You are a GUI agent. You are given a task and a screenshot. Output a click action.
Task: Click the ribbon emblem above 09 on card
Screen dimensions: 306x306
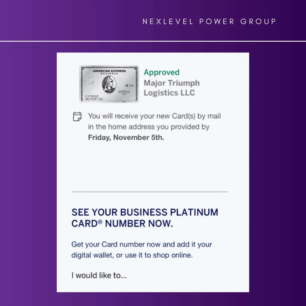[124, 91]
